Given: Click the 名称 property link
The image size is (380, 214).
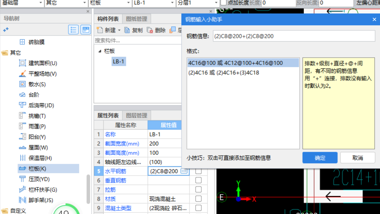Looking at the screenshot, I should point(110,134).
